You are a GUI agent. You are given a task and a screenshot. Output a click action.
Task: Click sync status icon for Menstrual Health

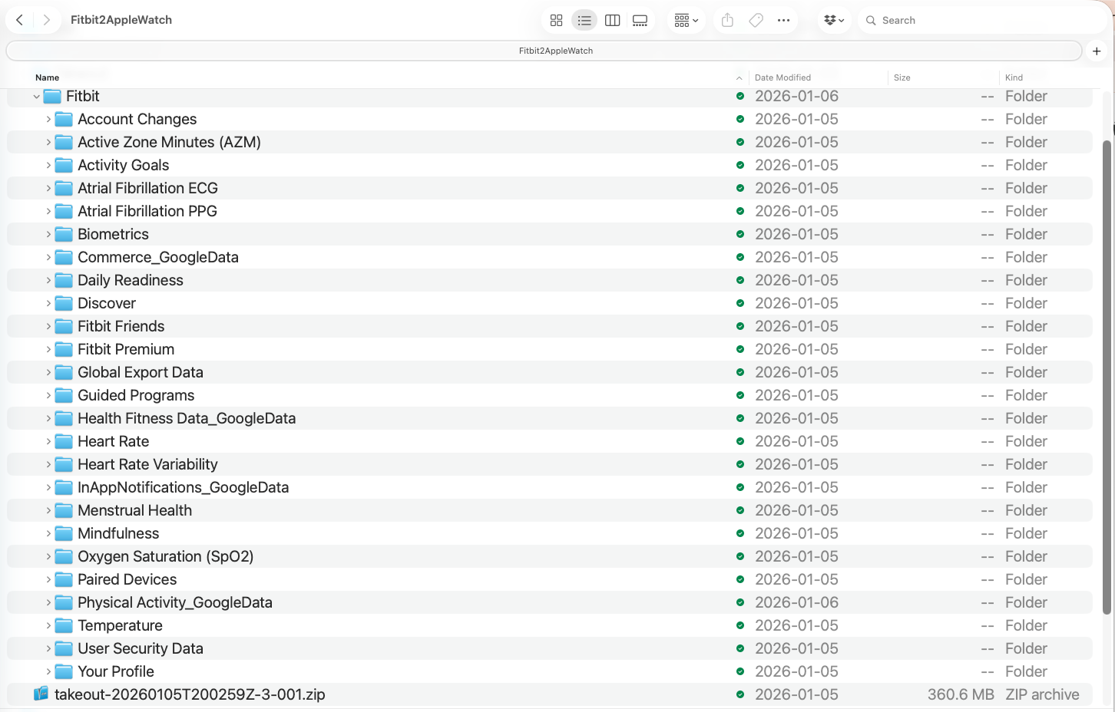tap(740, 510)
